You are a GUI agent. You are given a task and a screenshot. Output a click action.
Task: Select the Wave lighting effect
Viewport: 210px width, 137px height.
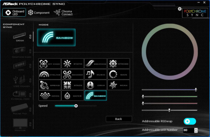point(119,74)
